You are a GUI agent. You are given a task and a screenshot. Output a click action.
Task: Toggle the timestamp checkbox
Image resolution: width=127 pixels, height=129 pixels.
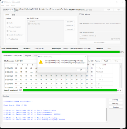coord(112,39)
